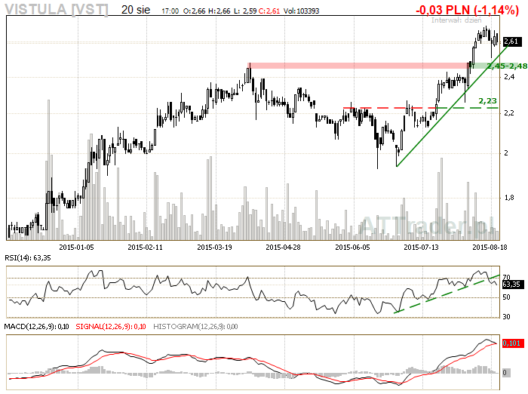Click the 'Interwał: dzień' label
Image resolution: width=528 pixels, height=394 pixels.
coord(456,20)
